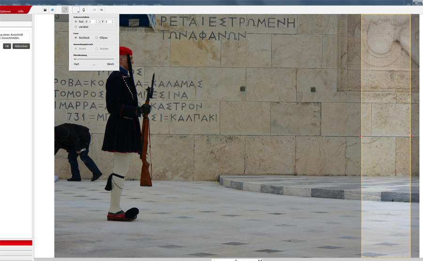Click the Y ratio spinner arrows
423x261 pixels.
point(113,22)
